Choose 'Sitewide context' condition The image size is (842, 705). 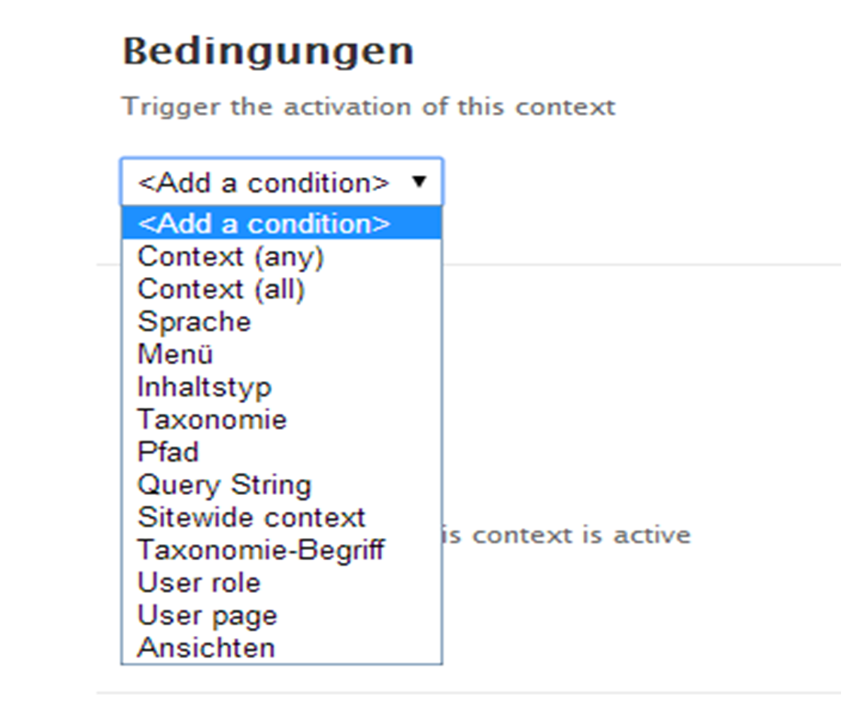click(x=252, y=517)
